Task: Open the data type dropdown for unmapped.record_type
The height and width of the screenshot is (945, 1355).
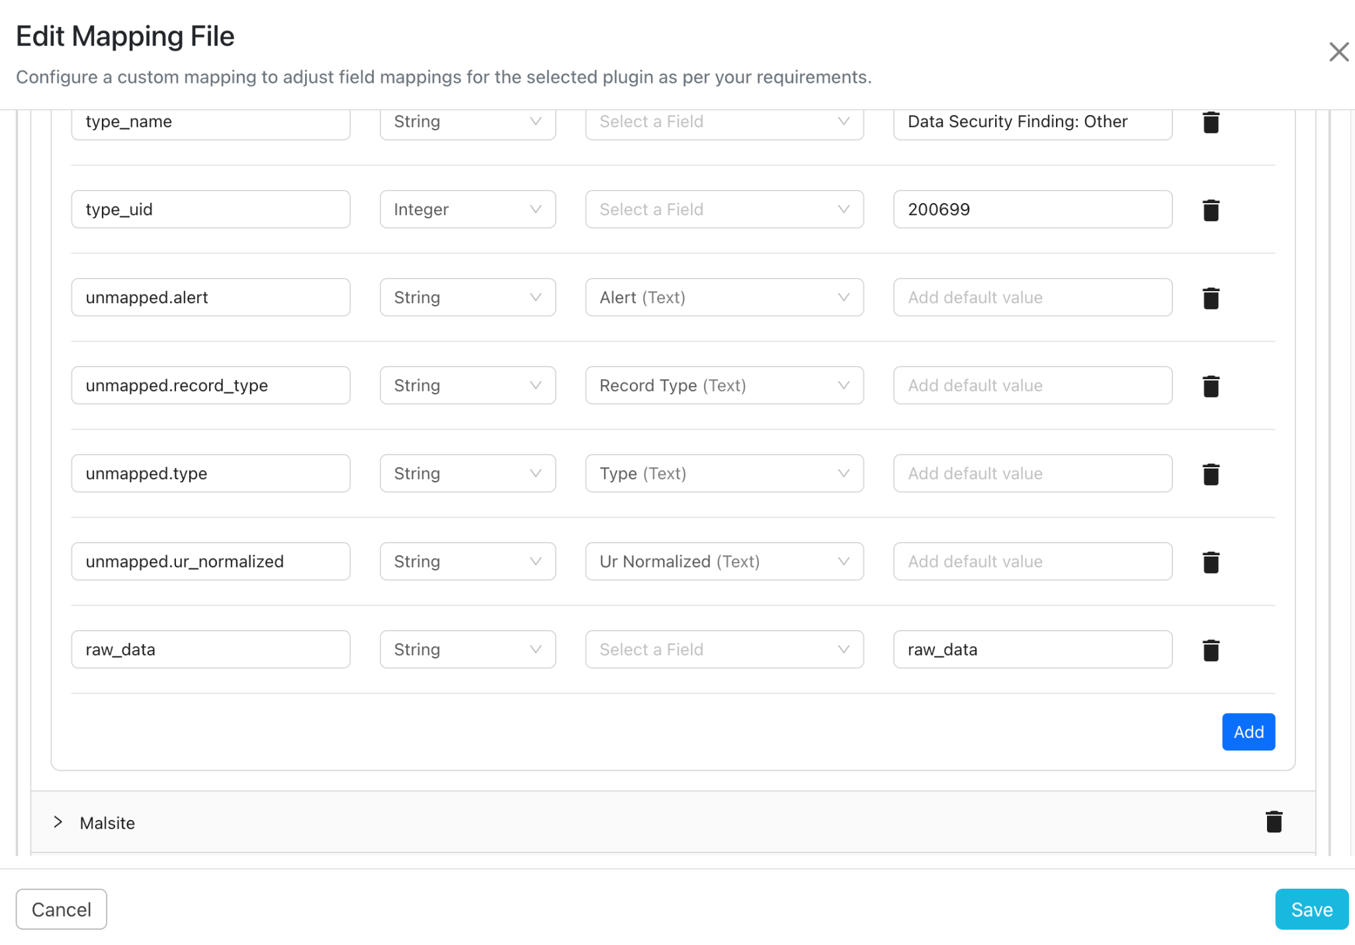Action: 468,385
